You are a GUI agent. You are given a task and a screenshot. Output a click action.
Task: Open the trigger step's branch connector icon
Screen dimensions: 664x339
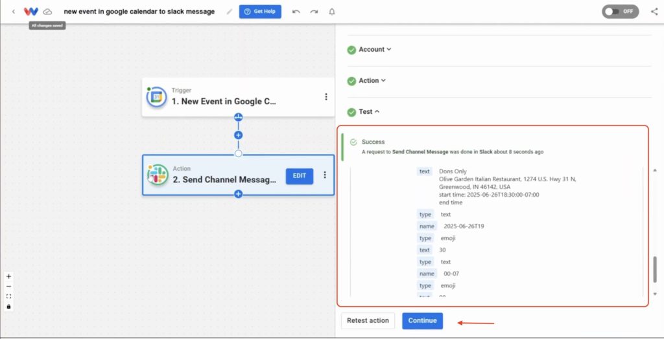(x=239, y=117)
